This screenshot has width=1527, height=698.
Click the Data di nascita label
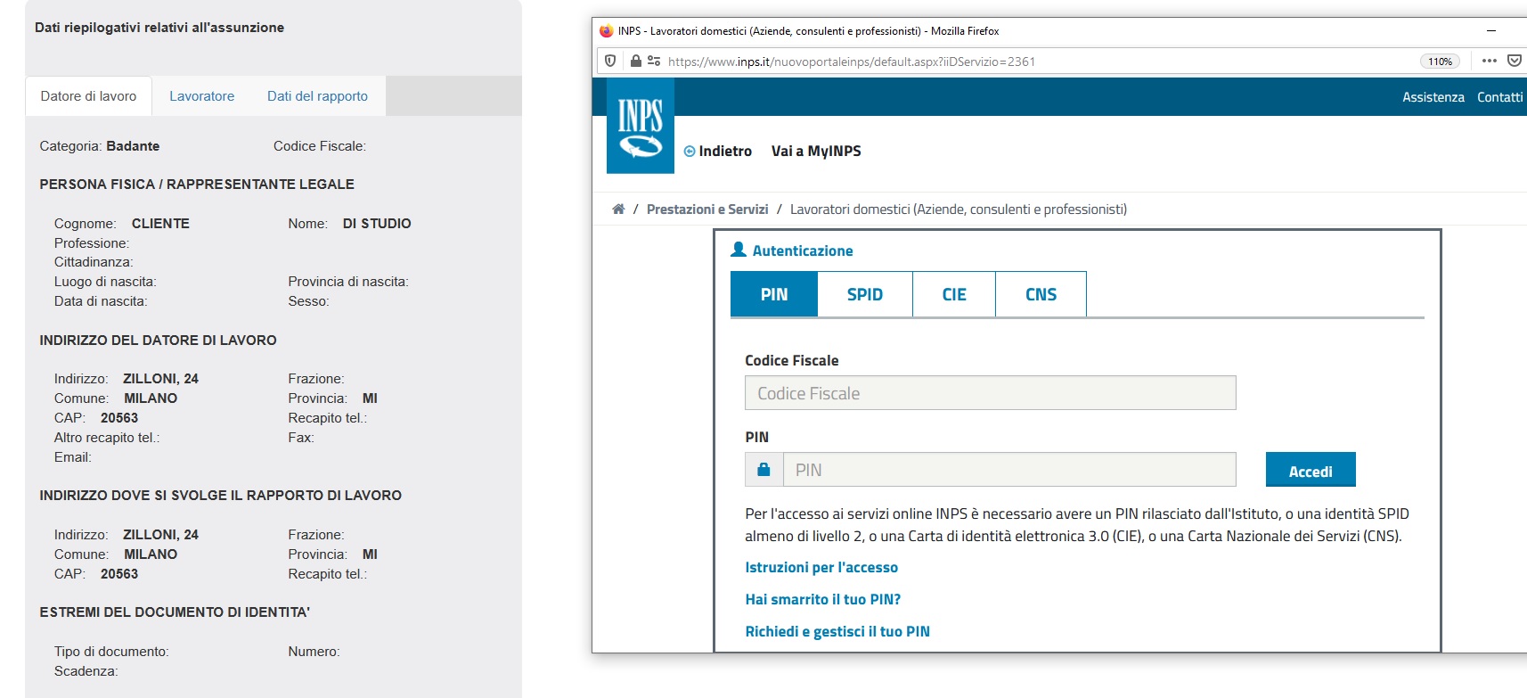pyautogui.click(x=100, y=300)
